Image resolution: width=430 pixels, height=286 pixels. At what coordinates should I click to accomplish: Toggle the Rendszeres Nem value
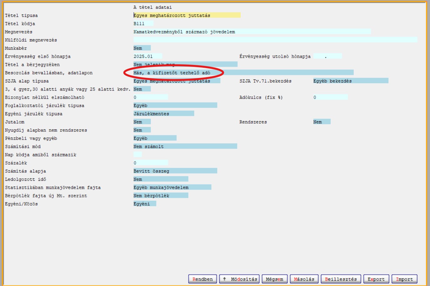point(321,122)
